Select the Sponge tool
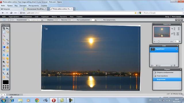Viewport: 184px width, 103px height. (7, 58)
